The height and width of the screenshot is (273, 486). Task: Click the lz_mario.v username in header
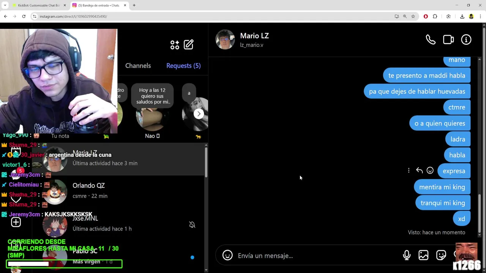tap(251, 45)
